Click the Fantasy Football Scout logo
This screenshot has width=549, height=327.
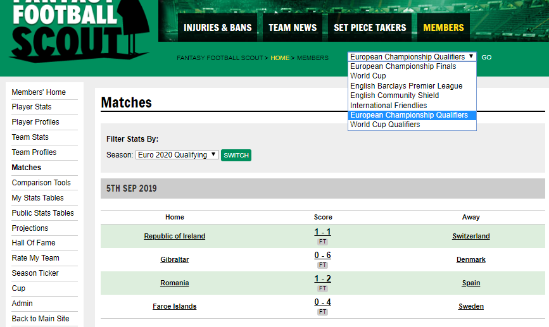coord(80,31)
